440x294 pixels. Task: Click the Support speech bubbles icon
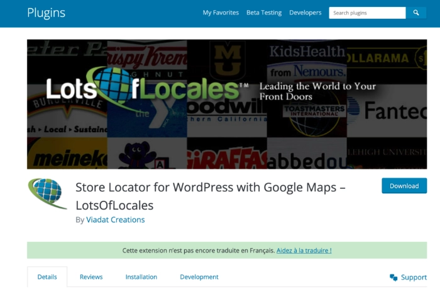pos(393,278)
